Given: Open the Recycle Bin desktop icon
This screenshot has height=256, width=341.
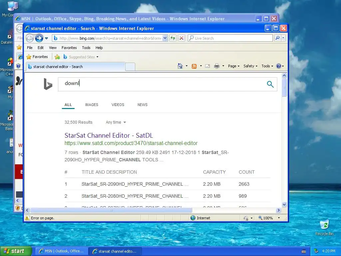Looking at the screenshot, I should [324, 227].
